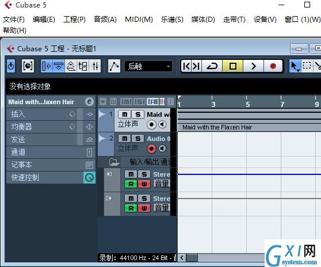Mute the Stereo output channel
This screenshot has width=321, height=267.
(131, 199)
